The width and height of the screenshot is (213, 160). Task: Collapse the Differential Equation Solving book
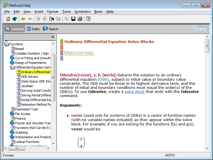(x=12, y=67)
